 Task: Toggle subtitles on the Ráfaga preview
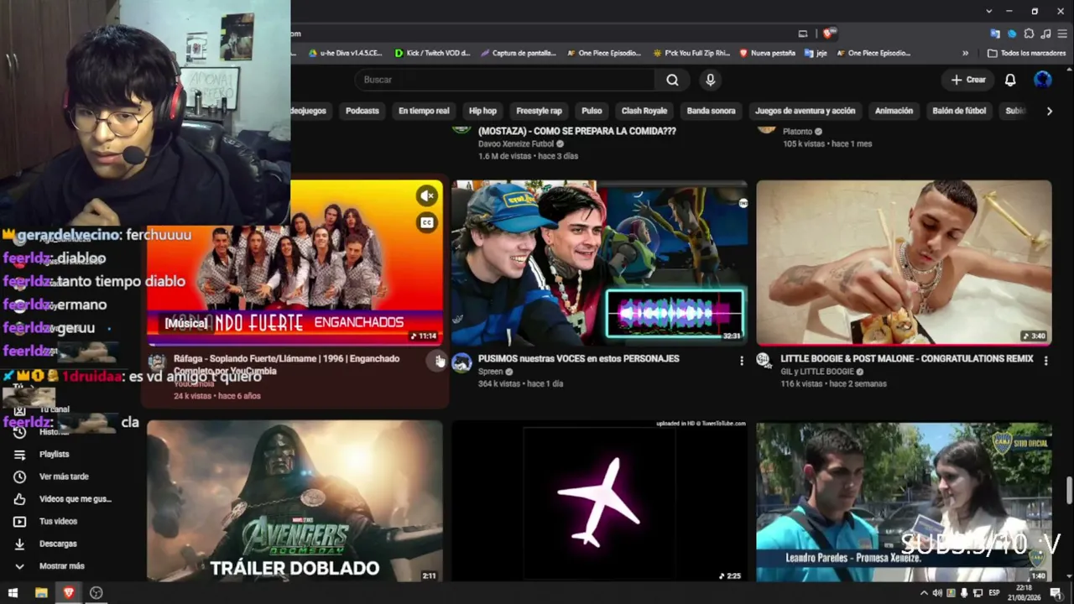427,222
